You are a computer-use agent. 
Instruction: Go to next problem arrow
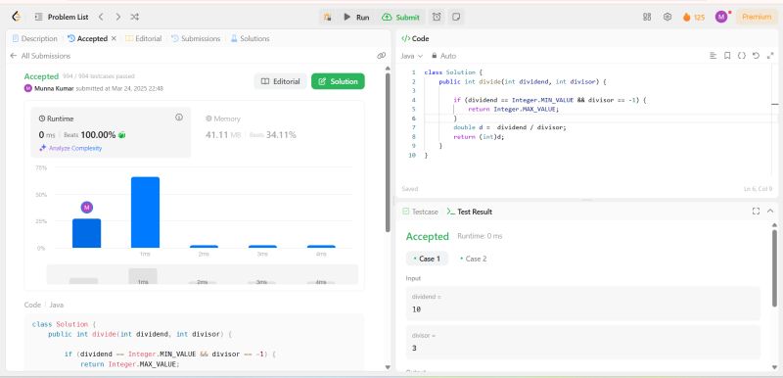click(x=117, y=17)
